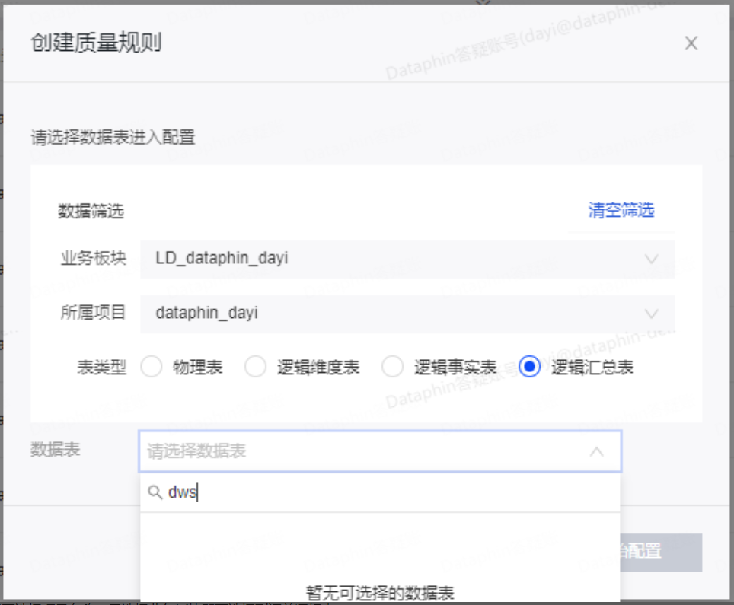Viewport: 734px width, 605px height.
Task: Click the 请选择数据表进入配置 instruction text
Action: pyautogui.click(x=113, y=138)
